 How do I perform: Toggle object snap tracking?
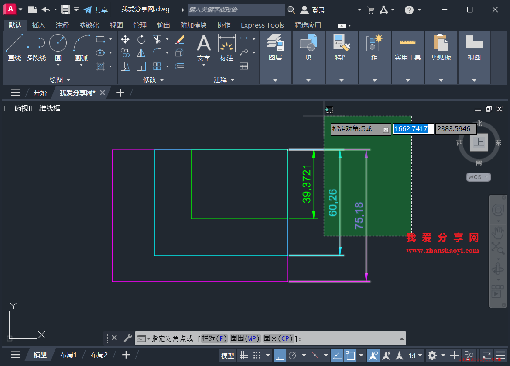337,355
